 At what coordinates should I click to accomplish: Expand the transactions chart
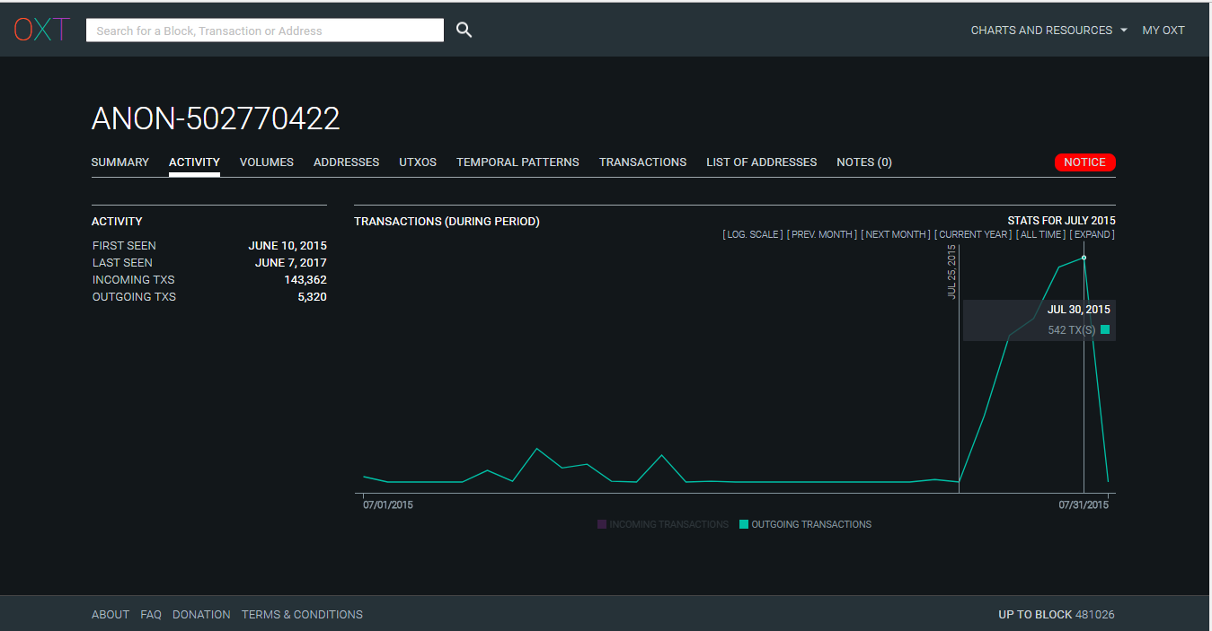click(x=1092, y=234)
